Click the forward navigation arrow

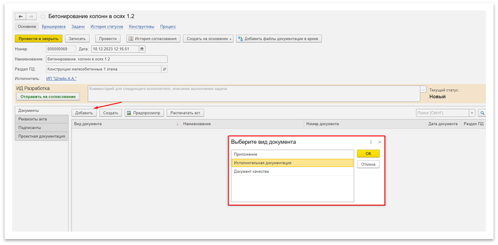[31, 16]
